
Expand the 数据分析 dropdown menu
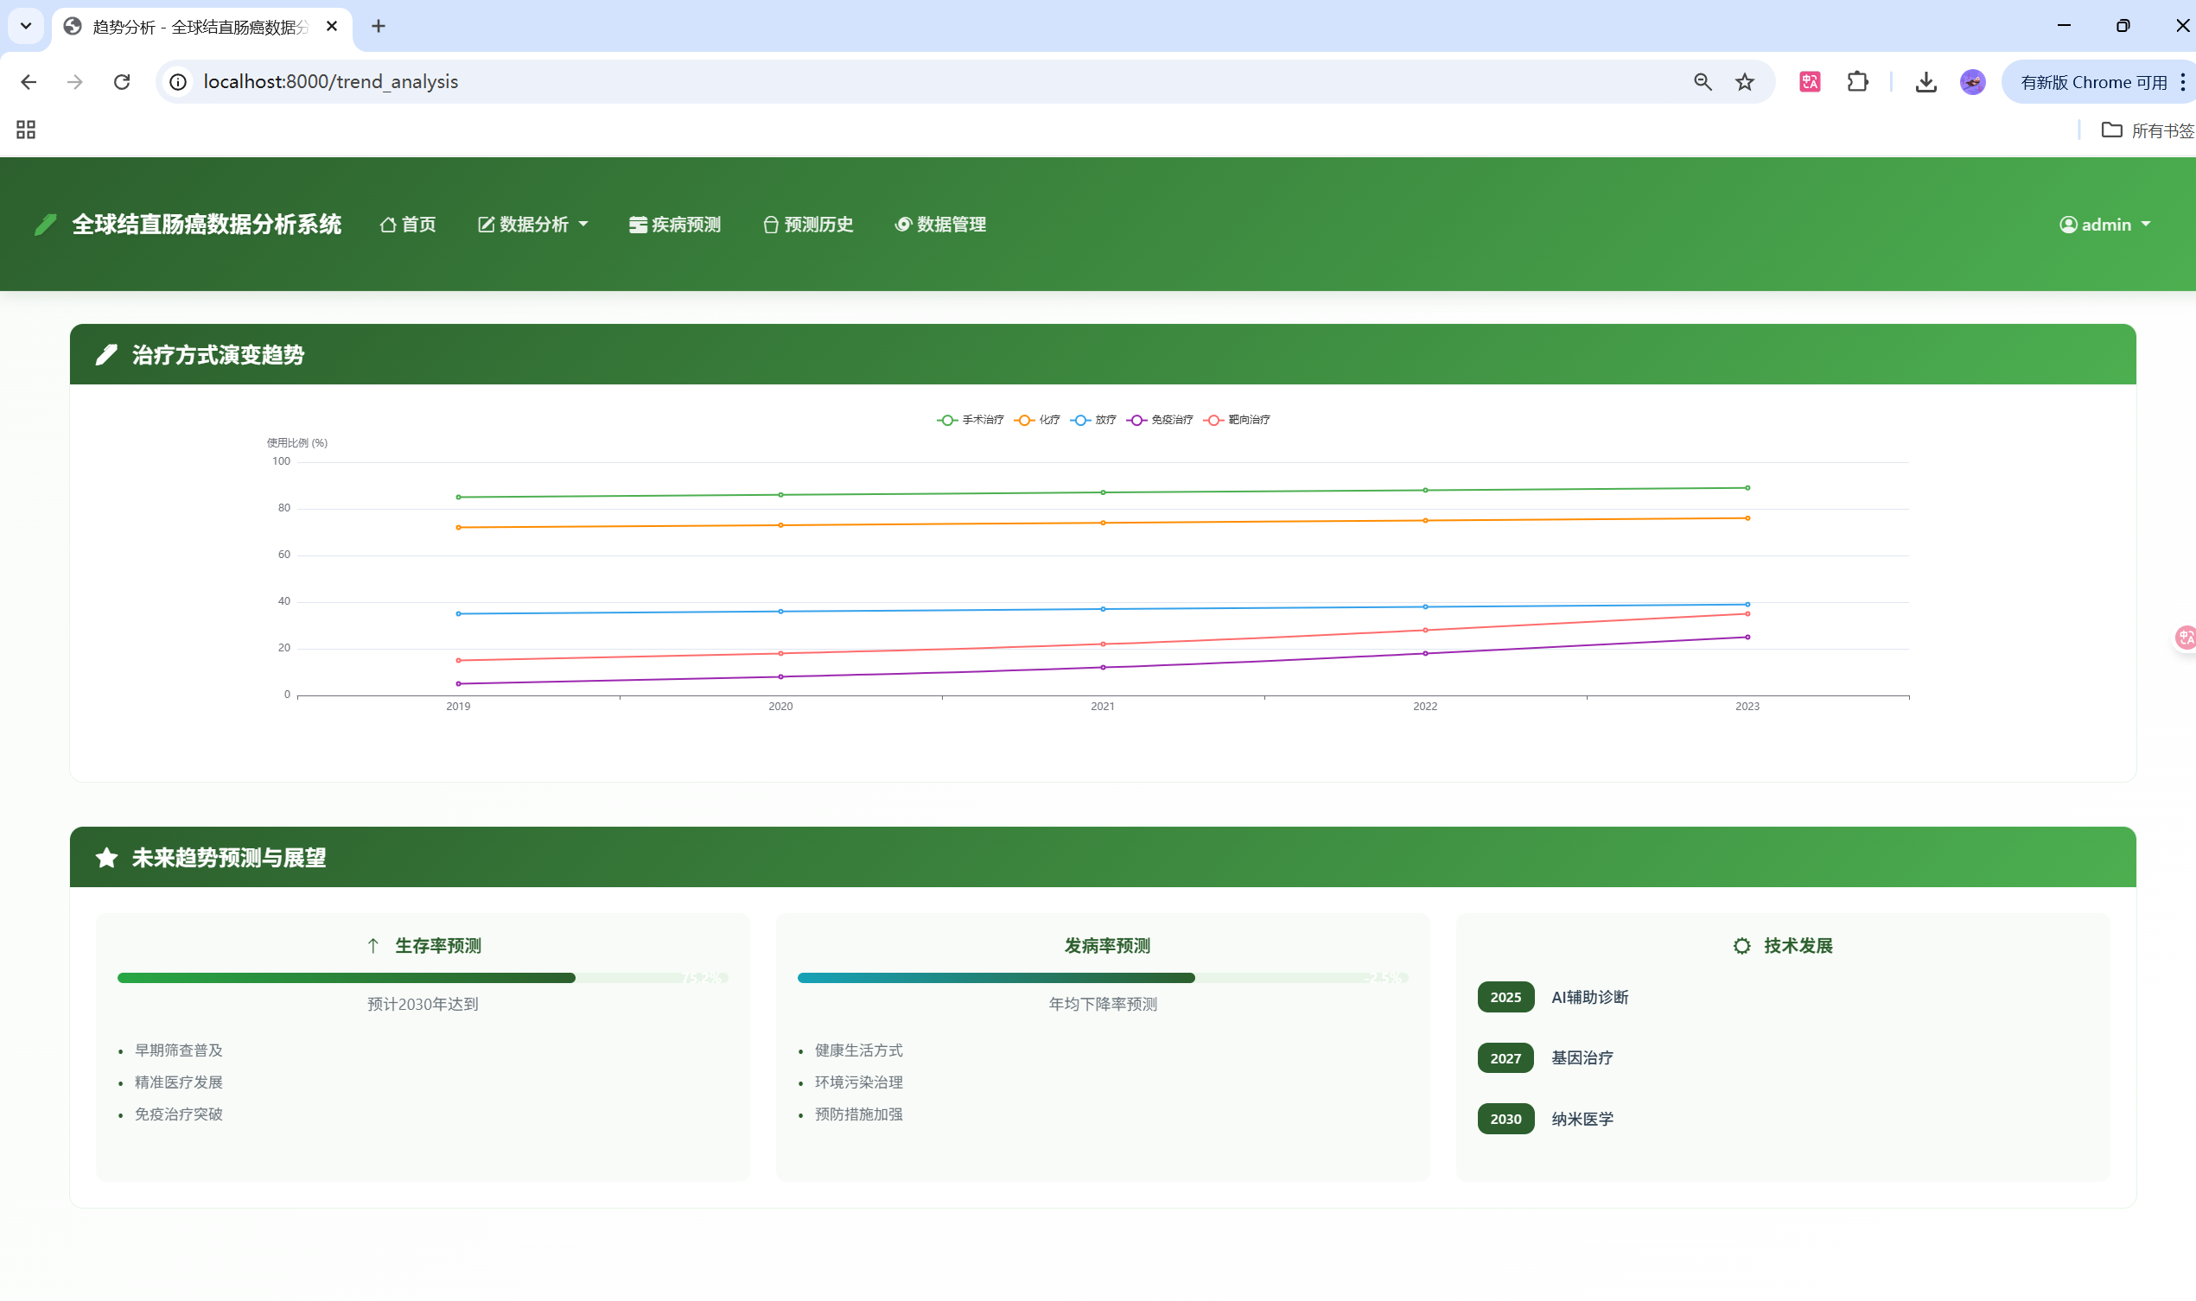click(x=532, y=225)
